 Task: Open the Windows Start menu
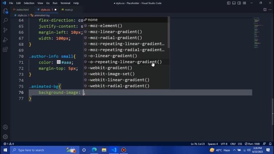pos(5,150)
